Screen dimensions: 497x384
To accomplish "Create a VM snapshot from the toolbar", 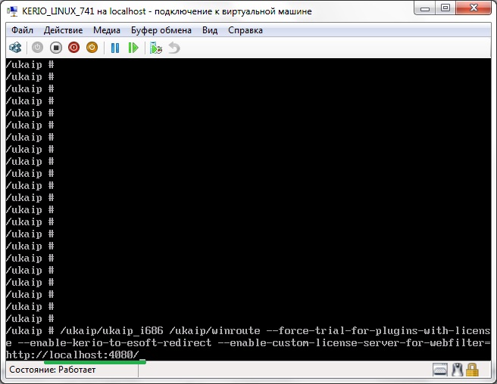I will 156,48.
